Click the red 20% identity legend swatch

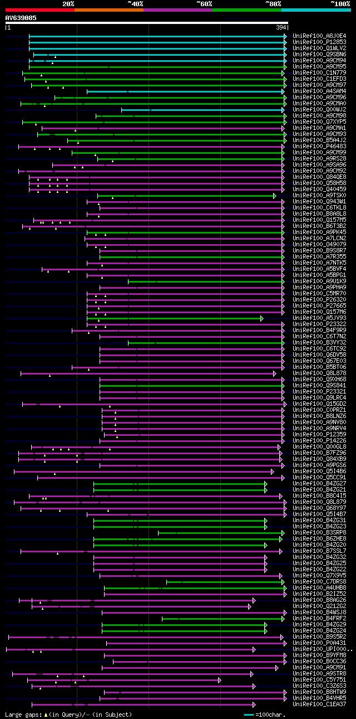coord(39,9)
